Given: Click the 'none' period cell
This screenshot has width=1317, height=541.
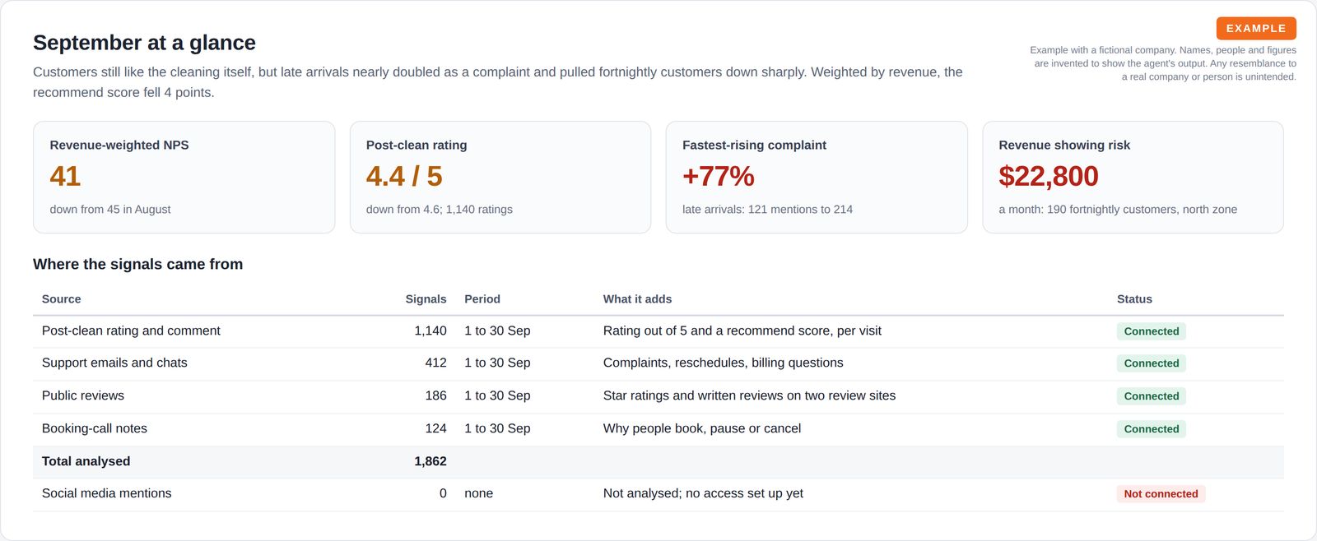Looking at the screenshot, I should [x=478, y=493].
